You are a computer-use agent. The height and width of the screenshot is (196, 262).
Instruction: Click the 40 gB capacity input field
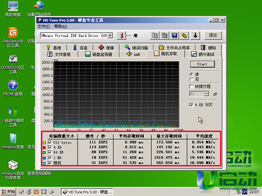[196, 94]
